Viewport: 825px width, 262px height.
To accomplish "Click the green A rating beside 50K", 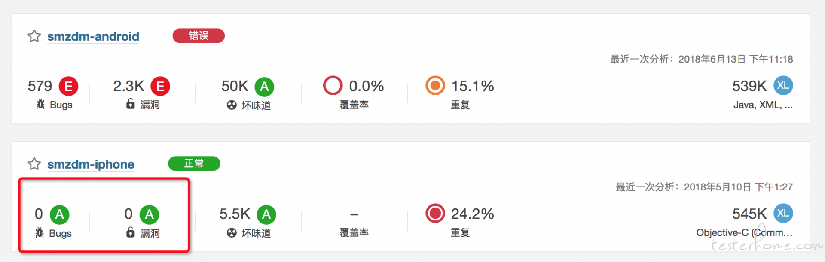I will [x=264, y=87].
